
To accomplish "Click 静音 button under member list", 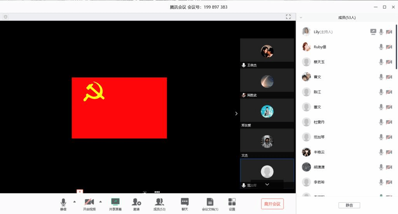I will point(349,205).
